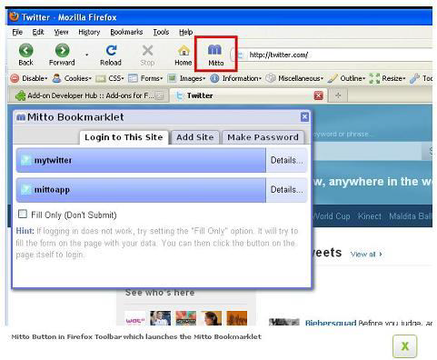Enable Fill Only (Don't Submit) checkbox
Screen dimensions: 437x360
(x=23, y=214)
